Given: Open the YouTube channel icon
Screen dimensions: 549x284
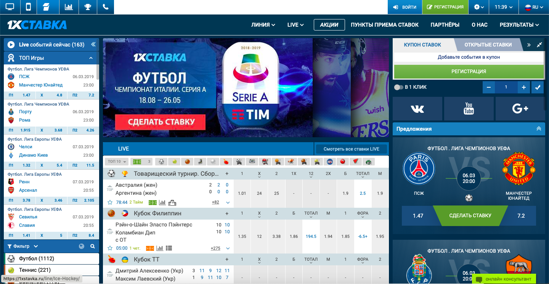Looking at the screenshot, I should [x=469, y=109].
